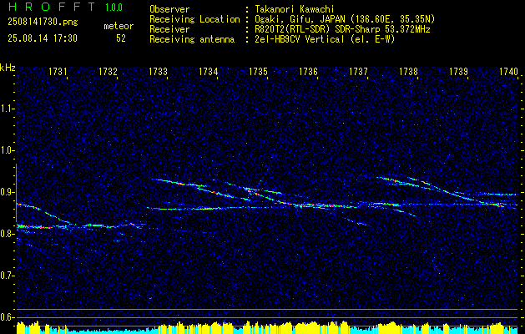Click the 0.8 kHz axis label
The image size is (525, 334).
coord(7,234)
